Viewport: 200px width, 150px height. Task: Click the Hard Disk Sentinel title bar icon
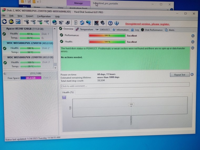(4, 10)
